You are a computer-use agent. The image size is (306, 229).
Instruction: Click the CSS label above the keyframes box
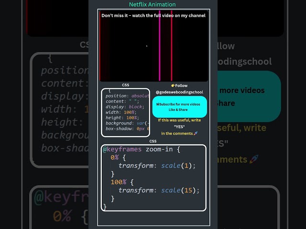tap(153, 141)
